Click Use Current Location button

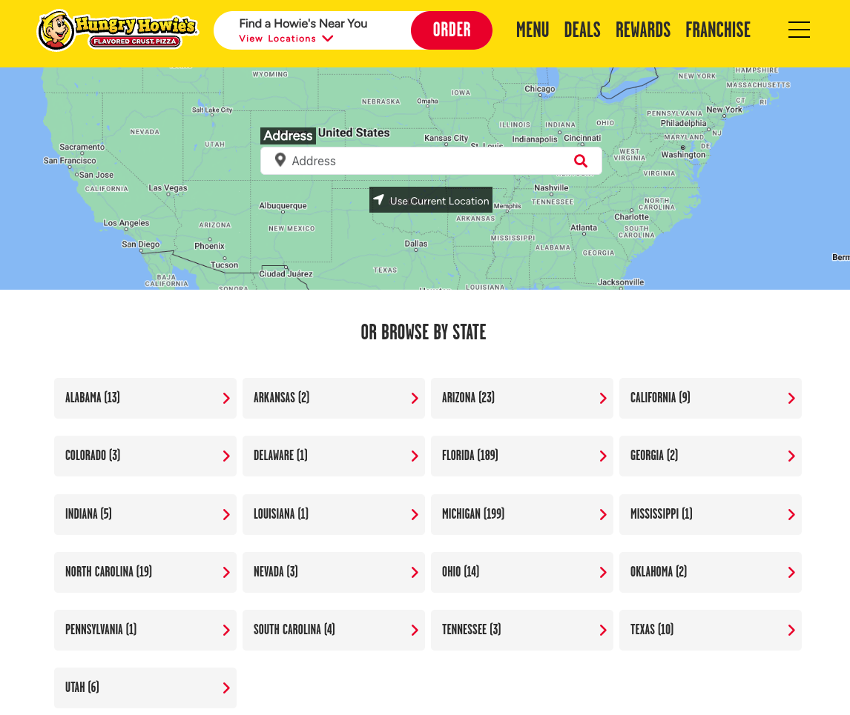431,200
